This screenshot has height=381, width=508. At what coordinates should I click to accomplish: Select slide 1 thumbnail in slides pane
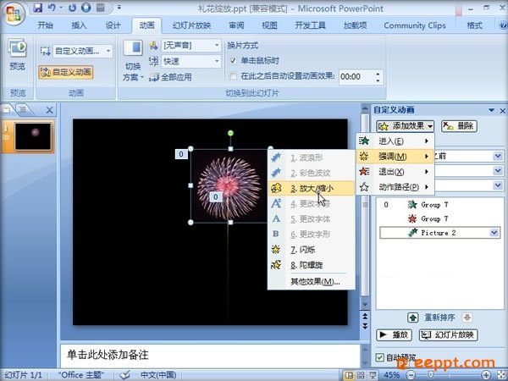33,136
